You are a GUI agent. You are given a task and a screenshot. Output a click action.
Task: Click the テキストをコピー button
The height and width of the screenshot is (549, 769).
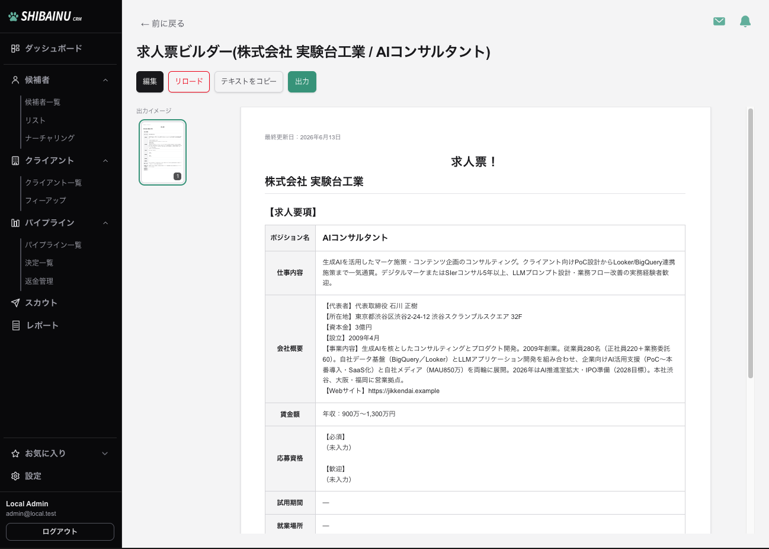(249, 82)
